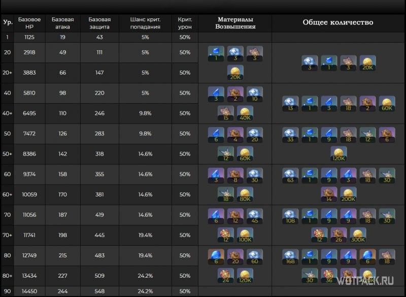The image size is (406, 297).
Task: Click the 300K mora coin total icon
Action: coord(358,235)
